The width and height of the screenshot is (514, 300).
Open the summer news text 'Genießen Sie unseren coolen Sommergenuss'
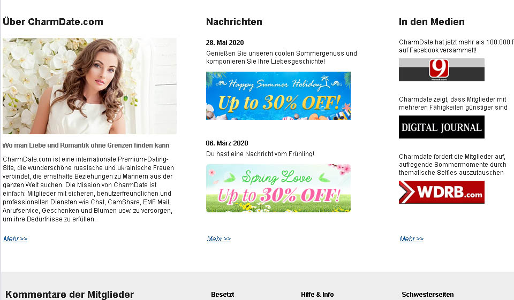pos(281,57)
